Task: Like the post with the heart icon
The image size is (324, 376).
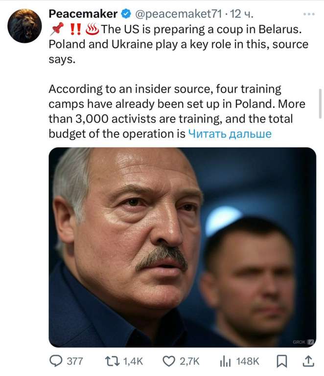Action: click(x=168, y=361)
